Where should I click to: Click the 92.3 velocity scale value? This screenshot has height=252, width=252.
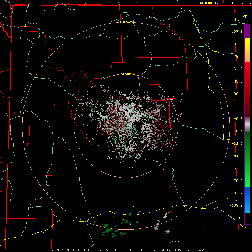[238, 44]
